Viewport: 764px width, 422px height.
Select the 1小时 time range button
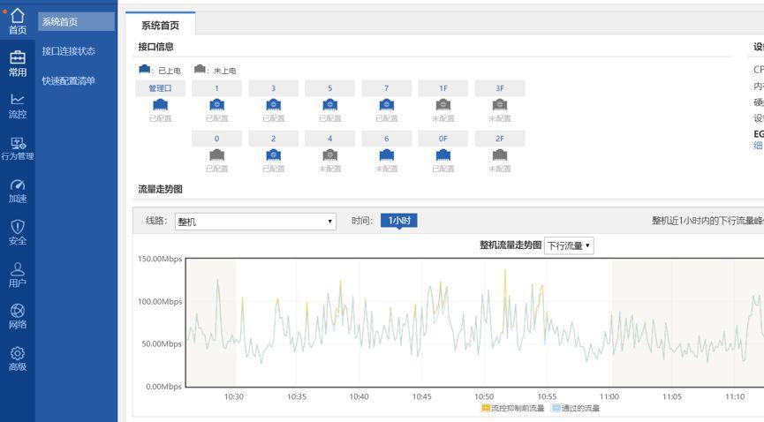pyautogui.click(x=399, y=221)
